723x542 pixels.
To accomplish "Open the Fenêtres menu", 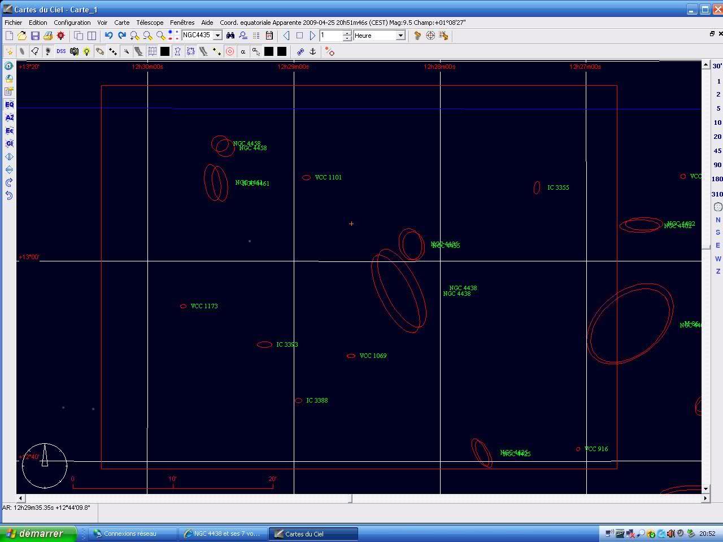I will 182,23.
